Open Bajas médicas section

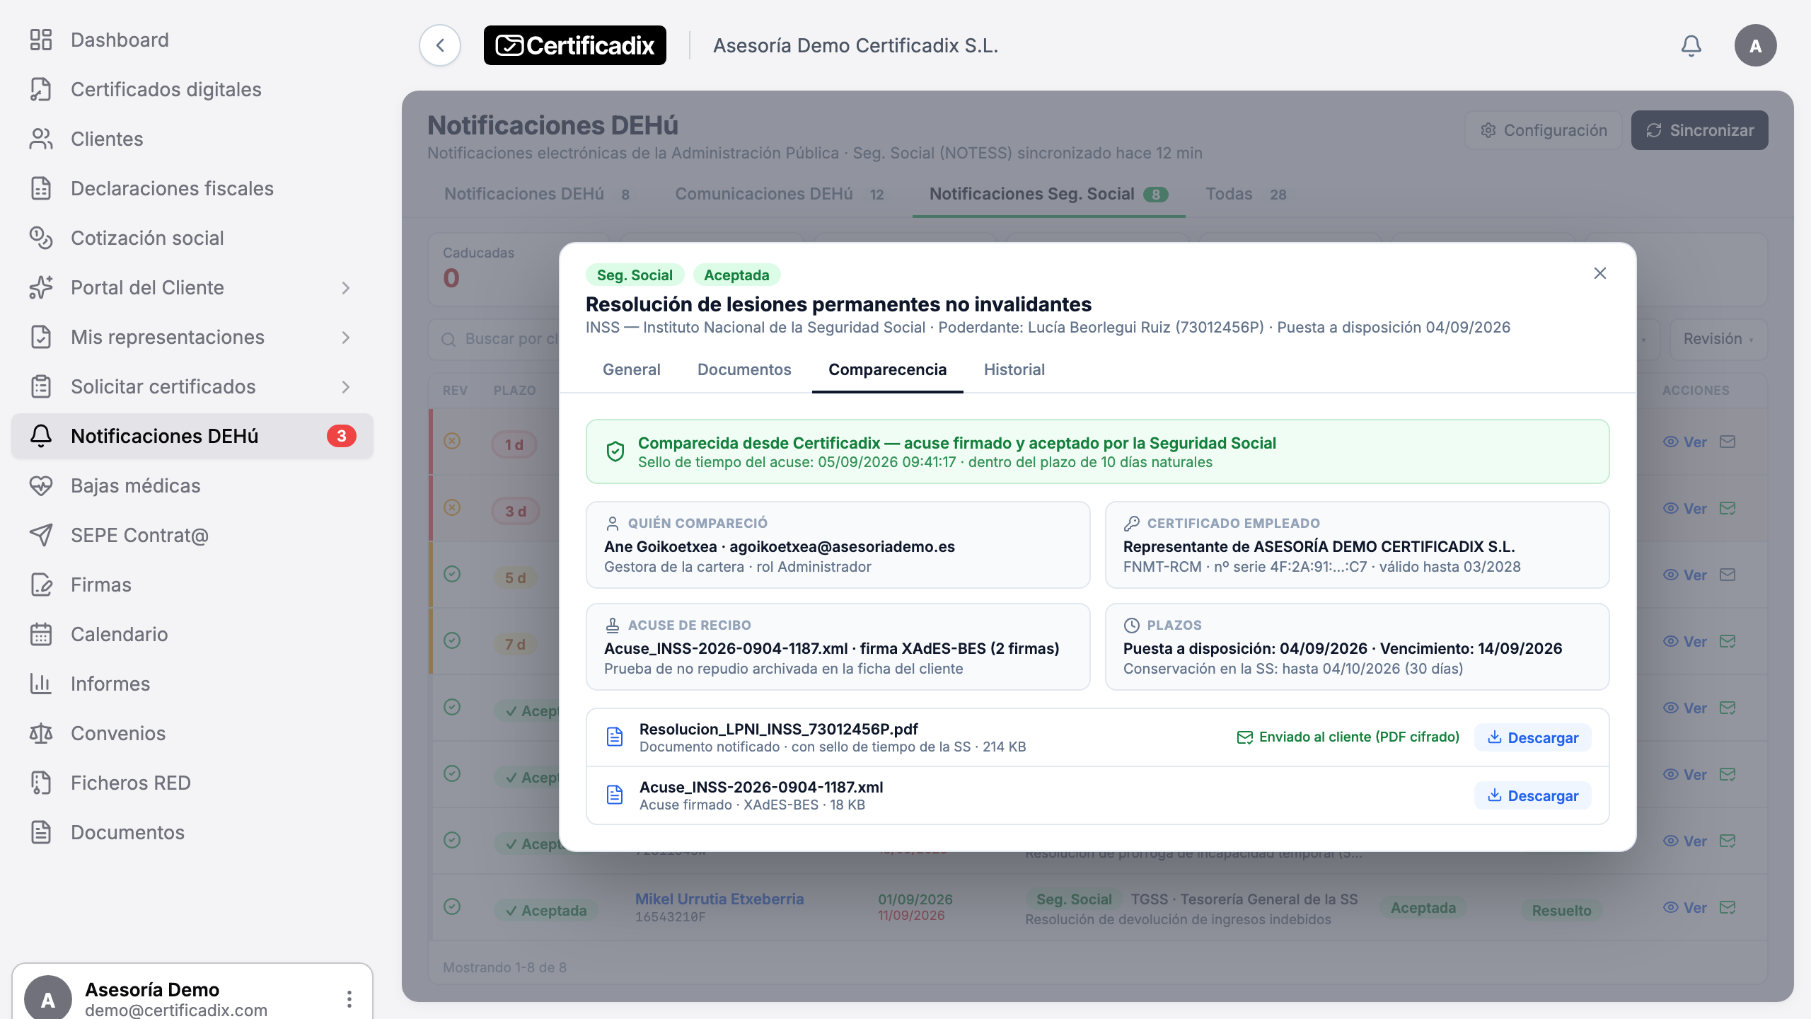click(192, 485)
